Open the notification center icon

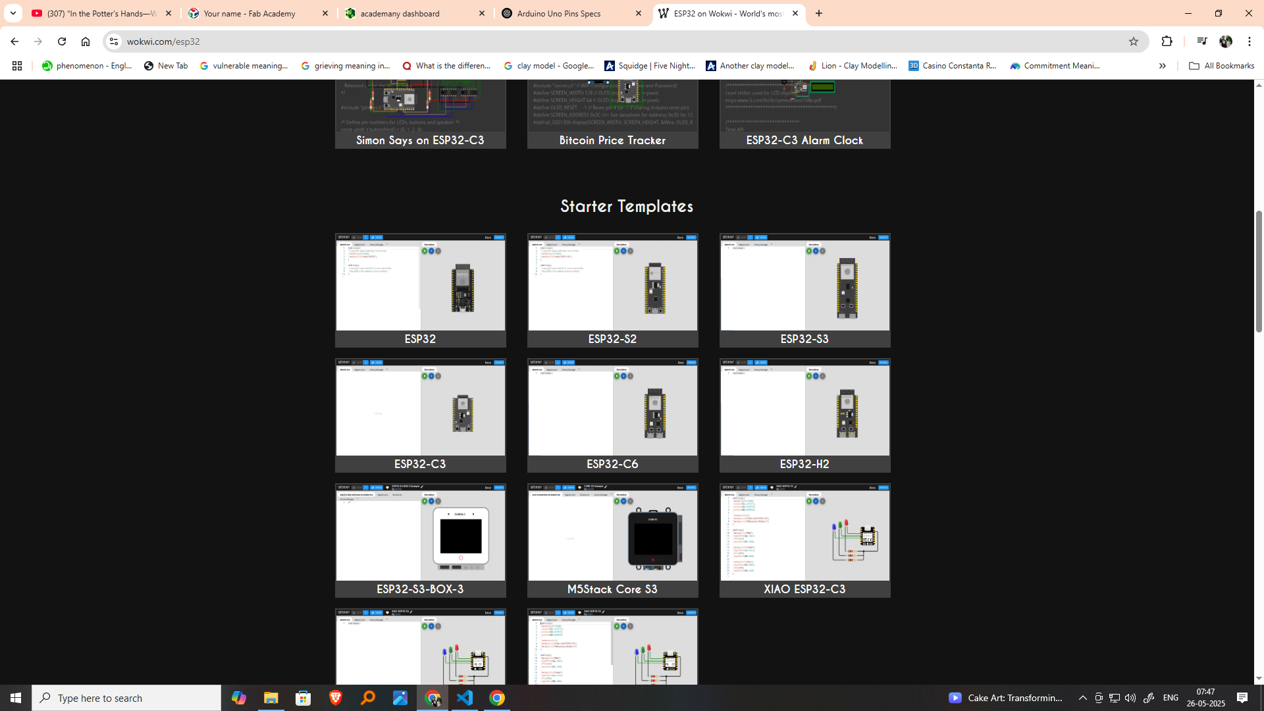point(1242,698)
